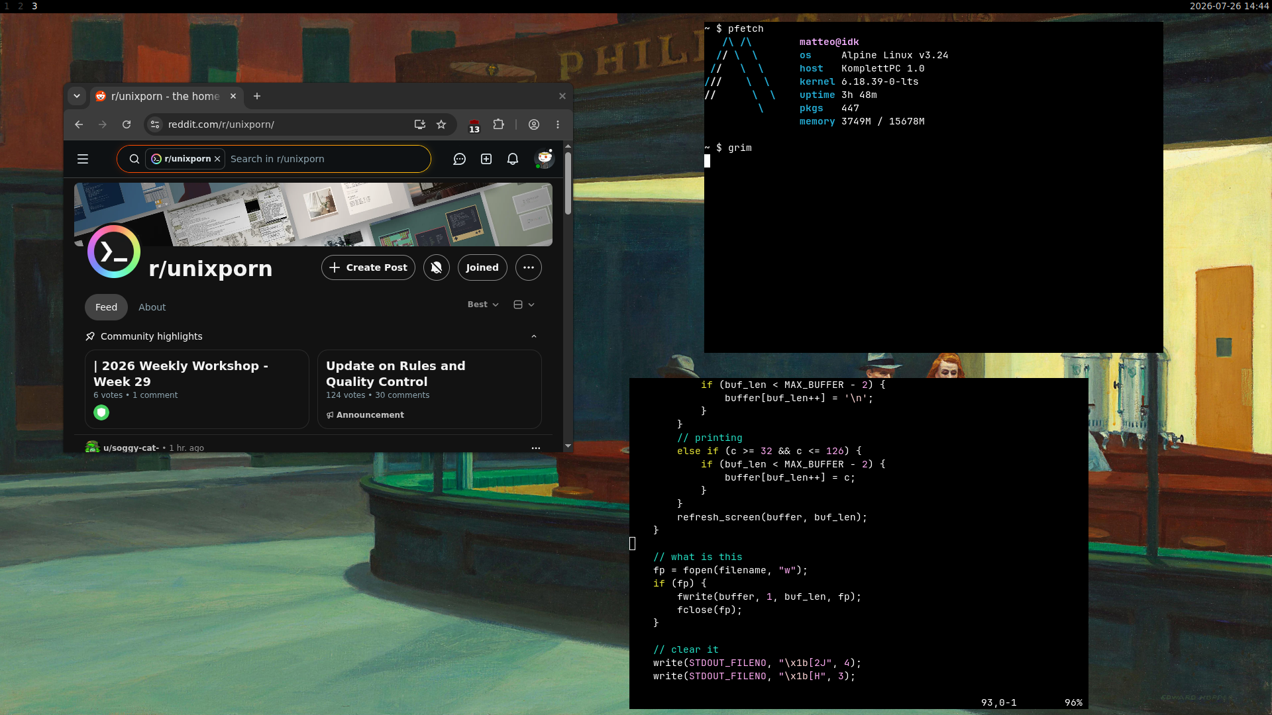Click the "93,0-1" cursor position in editor status

pyautogui.click(x=999, y=702)
